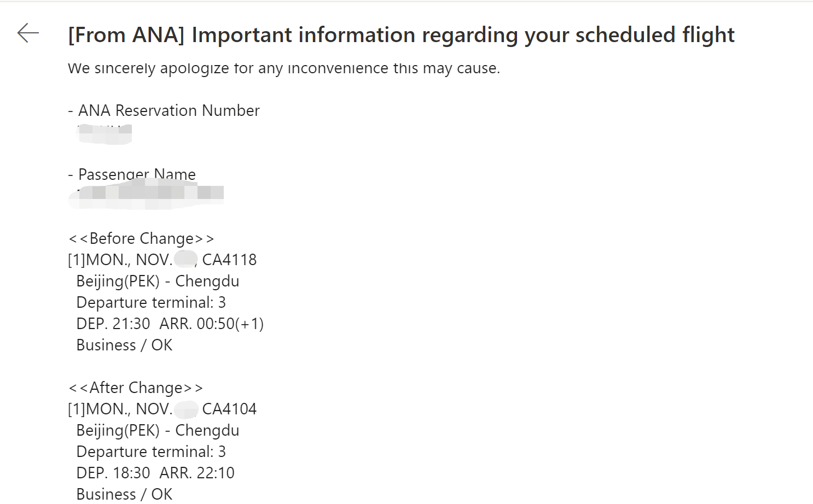Viewport: 813px width, 504px height.
Task: Click the blurred reservation number value
Action: point(105,134)
